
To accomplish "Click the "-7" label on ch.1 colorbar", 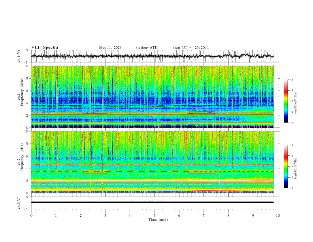I will (x=291, y=123).
